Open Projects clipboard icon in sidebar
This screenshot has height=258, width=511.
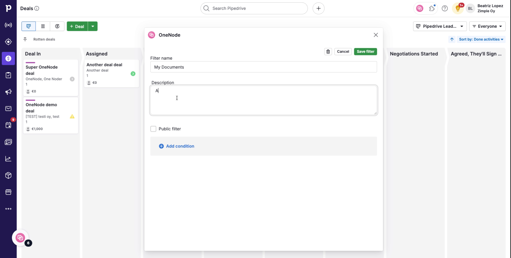pos(8,75)
